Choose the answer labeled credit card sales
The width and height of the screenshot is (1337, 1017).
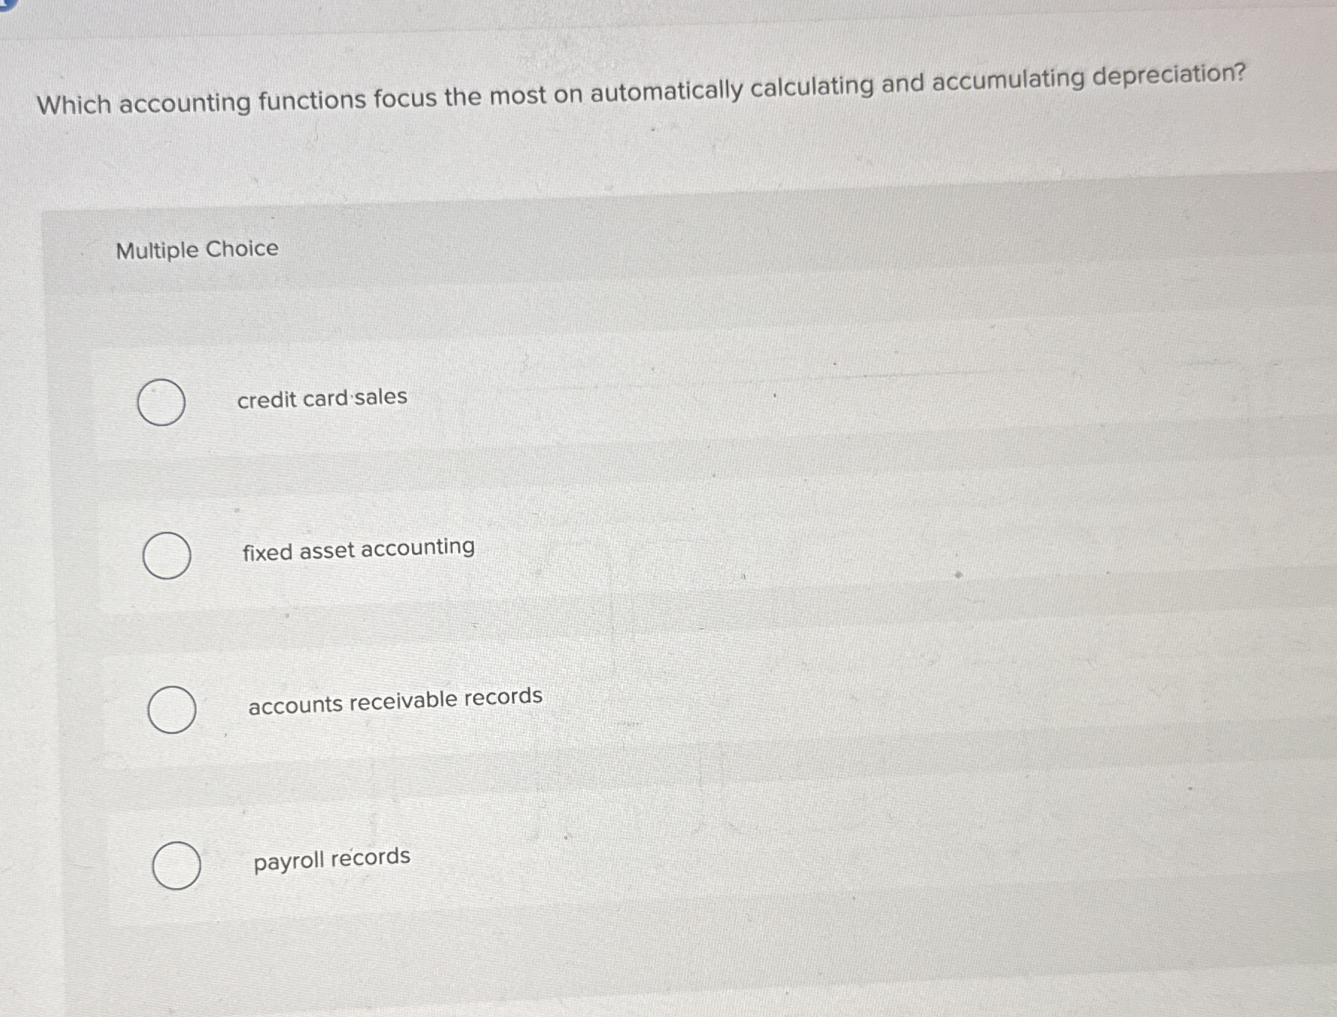pyautogui.click(x=322, y=397)
